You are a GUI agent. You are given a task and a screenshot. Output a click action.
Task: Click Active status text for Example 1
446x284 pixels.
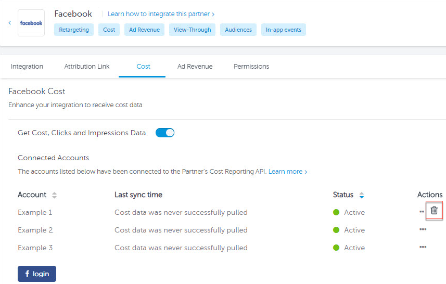(354, 212)
